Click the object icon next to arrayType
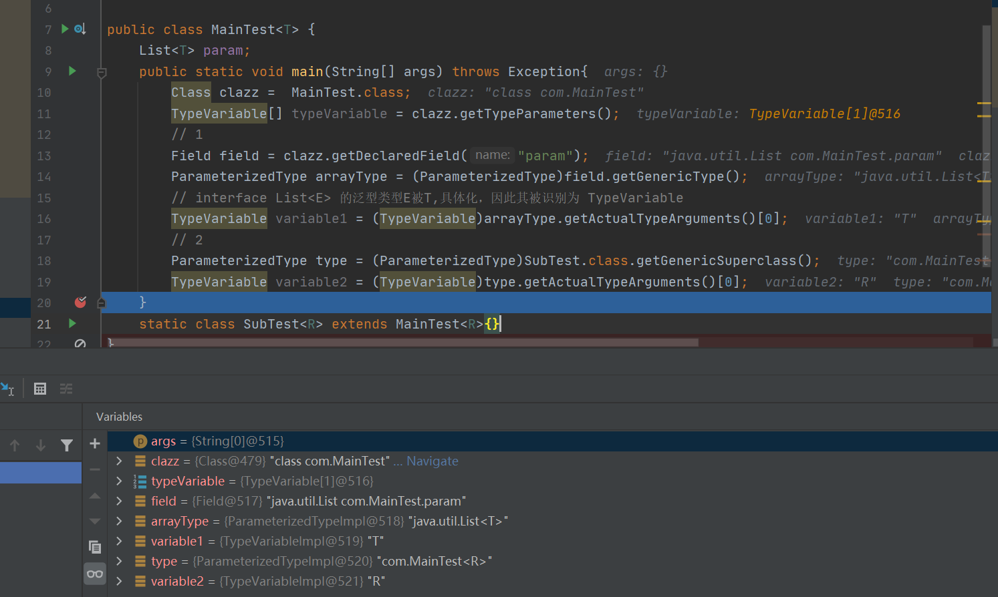The height and width of the screenshot is (597, 998). coord(140,522)
